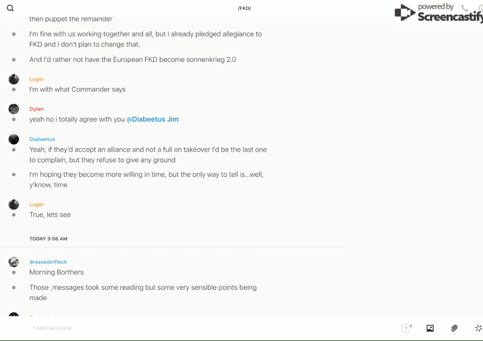The height and width of the screenshot is (341, 483).
Task: Open the /FKD/ conversation title
Action: tap(244, 8)
